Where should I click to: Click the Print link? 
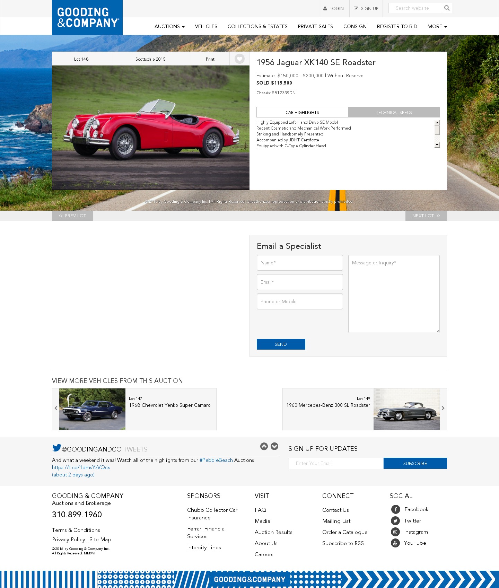210,59
